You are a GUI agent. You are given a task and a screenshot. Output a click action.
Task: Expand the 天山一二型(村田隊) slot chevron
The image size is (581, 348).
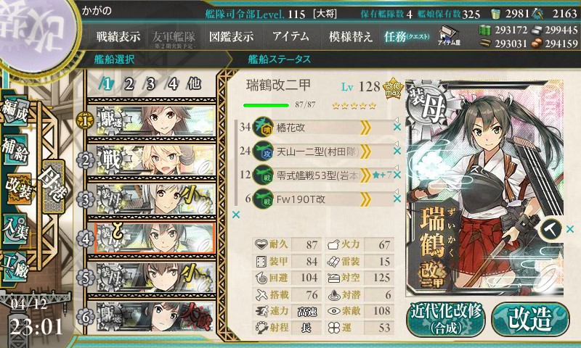coord(365,152)
